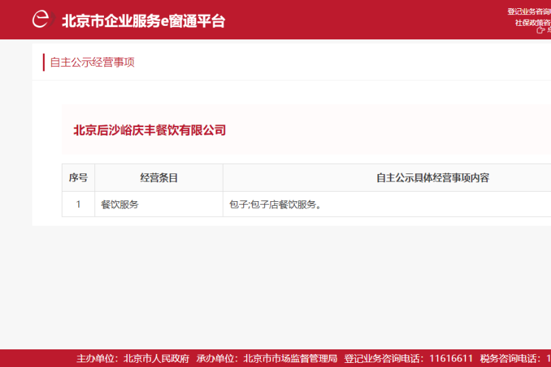Click 登记业务咨询 text in top header

(529, 12)
